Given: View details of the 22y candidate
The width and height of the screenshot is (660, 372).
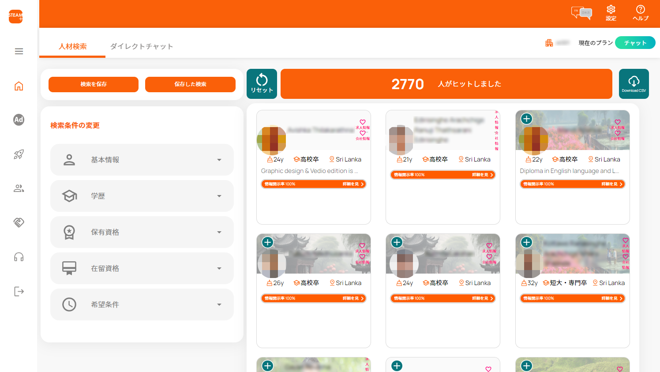Looking at the screenshot, I should (x=573, y=184).
